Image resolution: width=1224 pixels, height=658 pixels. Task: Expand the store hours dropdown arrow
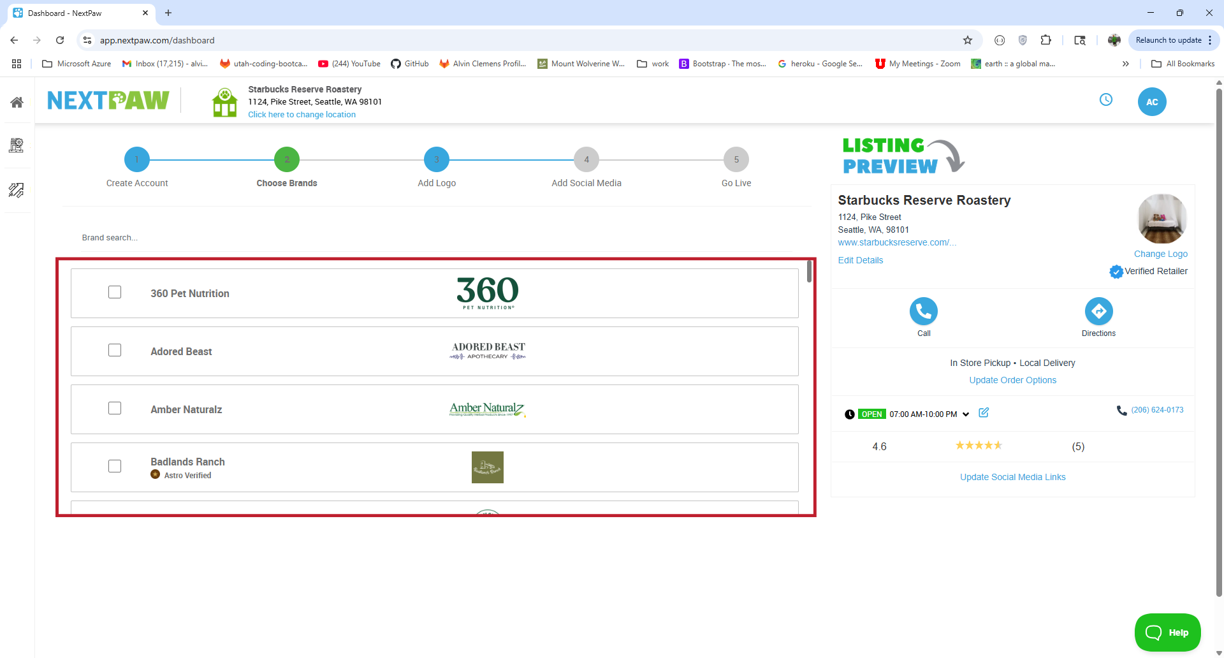(x=966, y=414)
